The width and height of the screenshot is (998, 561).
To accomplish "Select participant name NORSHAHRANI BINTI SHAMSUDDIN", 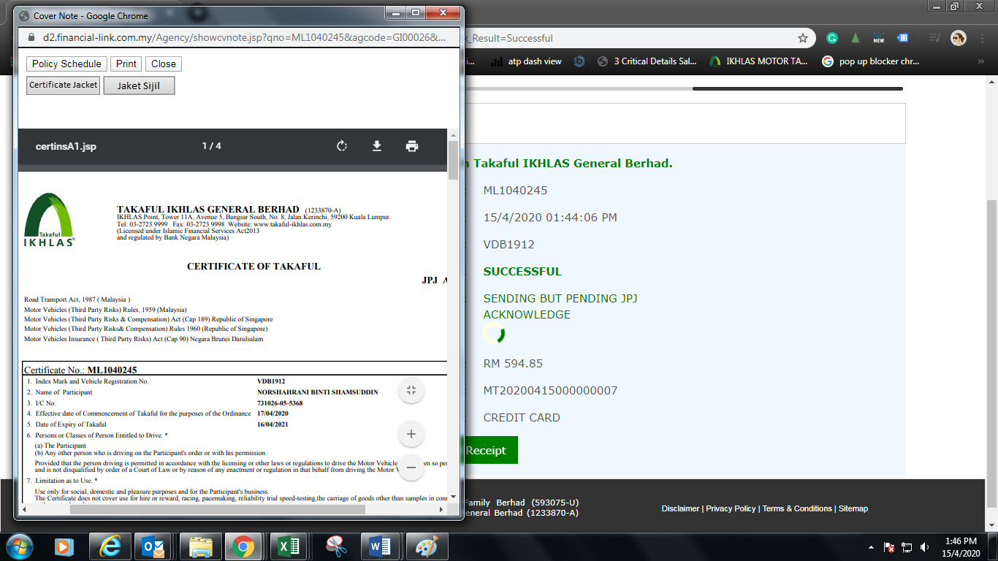I will click(x=318, y=392).
